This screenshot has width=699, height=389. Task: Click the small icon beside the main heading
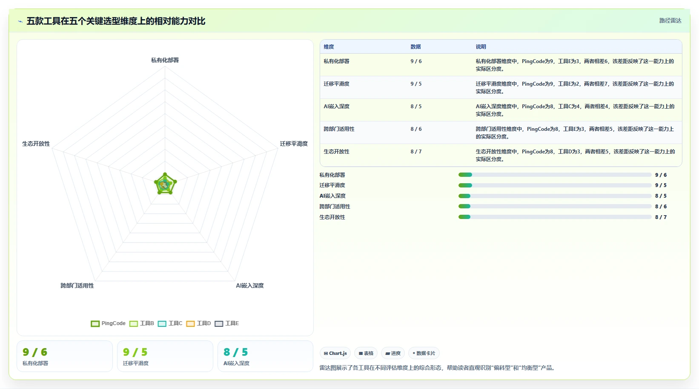click(x=20, y=21)
